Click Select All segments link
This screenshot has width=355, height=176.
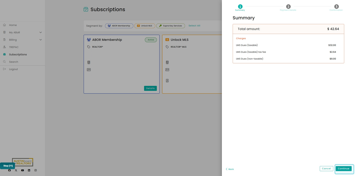point(195,26)
